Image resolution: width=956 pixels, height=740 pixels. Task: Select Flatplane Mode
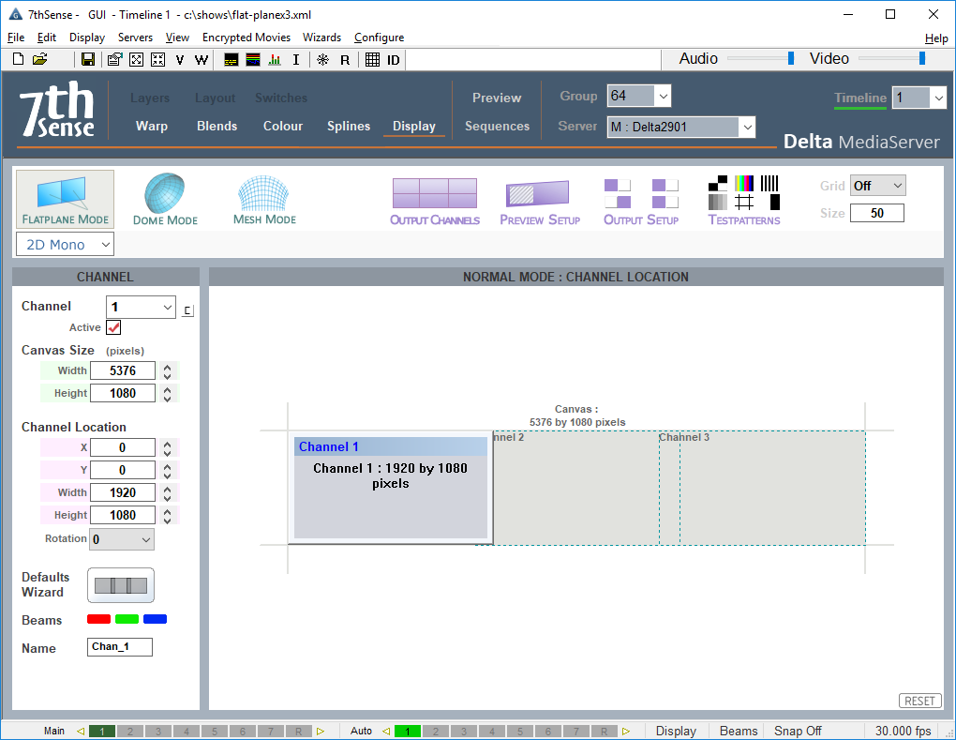pyautogui.click(x=66, y=200)
